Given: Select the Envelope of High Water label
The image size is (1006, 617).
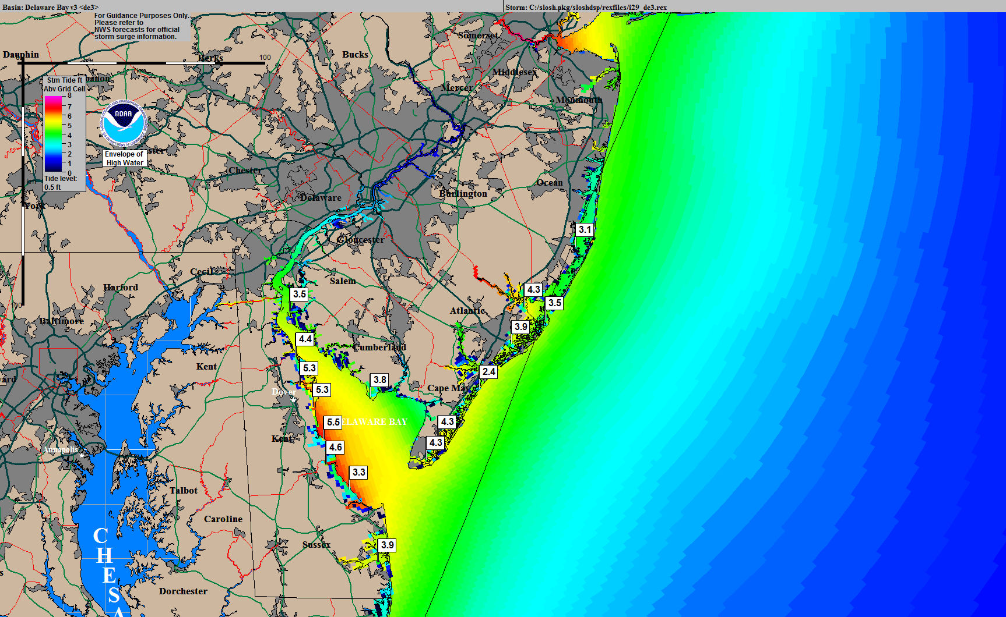Looking at the screenshot, I should click(x=124, y=158).
